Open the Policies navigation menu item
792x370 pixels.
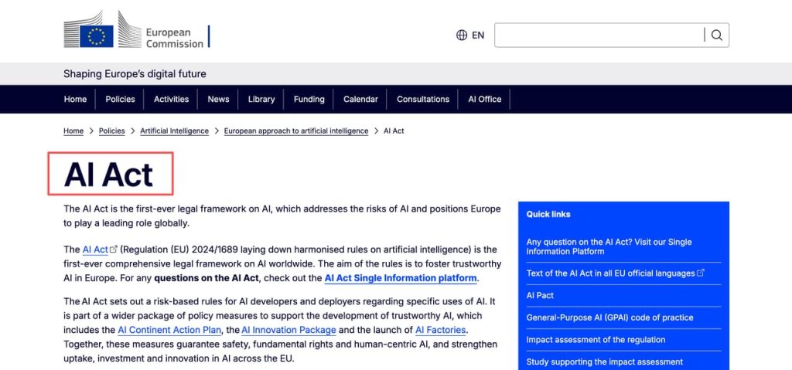tap(120, 99)
